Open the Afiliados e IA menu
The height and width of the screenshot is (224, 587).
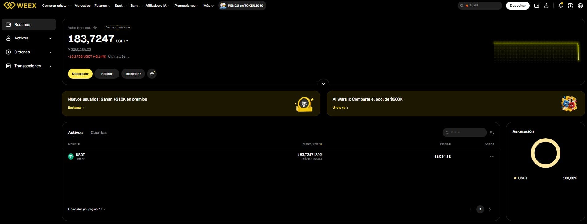(x=158, y=6)
